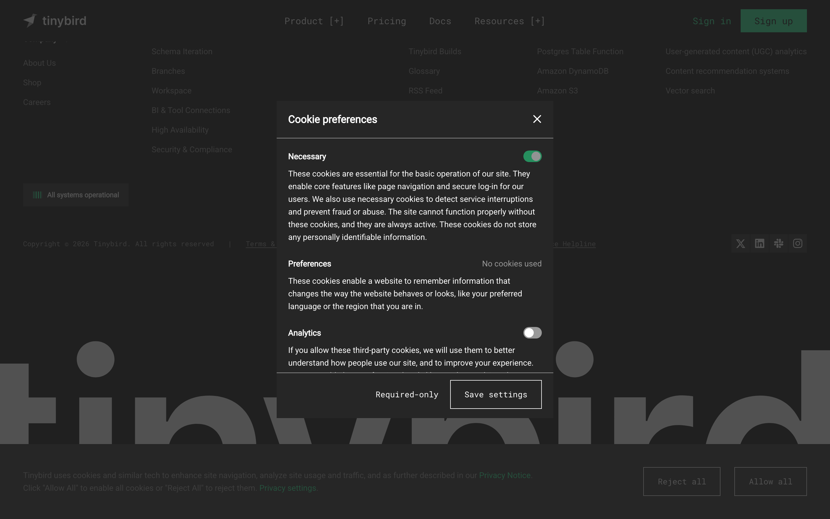
Task: Click the systems status bars icon
Action: click(x=37, y=195)
